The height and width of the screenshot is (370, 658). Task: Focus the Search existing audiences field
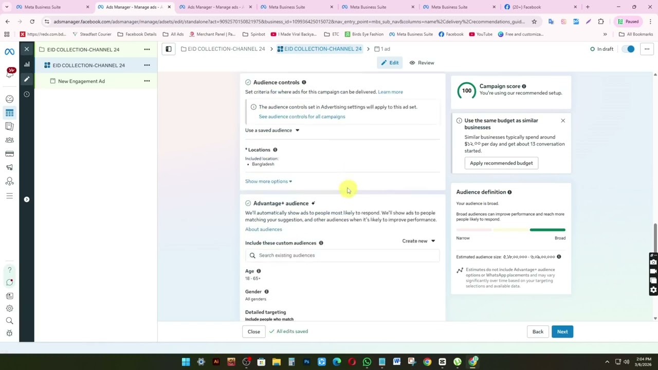[x=342, y=255]
